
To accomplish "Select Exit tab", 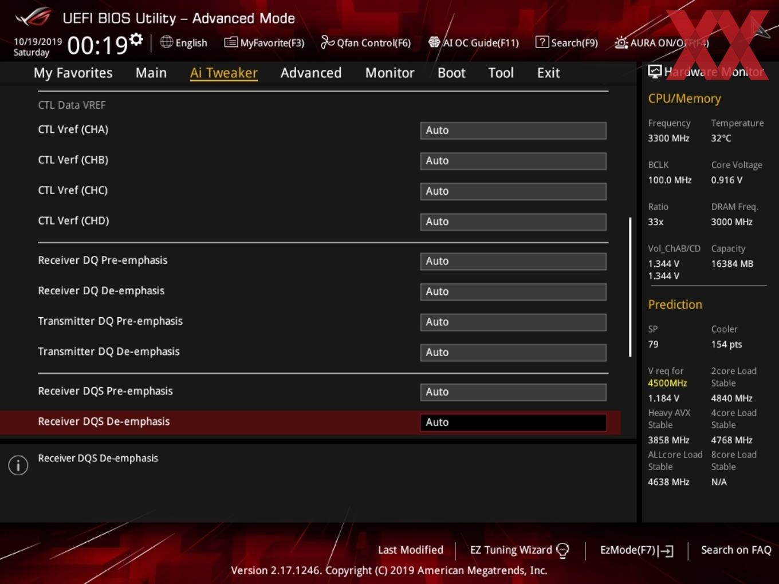I will tap(548, 73).
